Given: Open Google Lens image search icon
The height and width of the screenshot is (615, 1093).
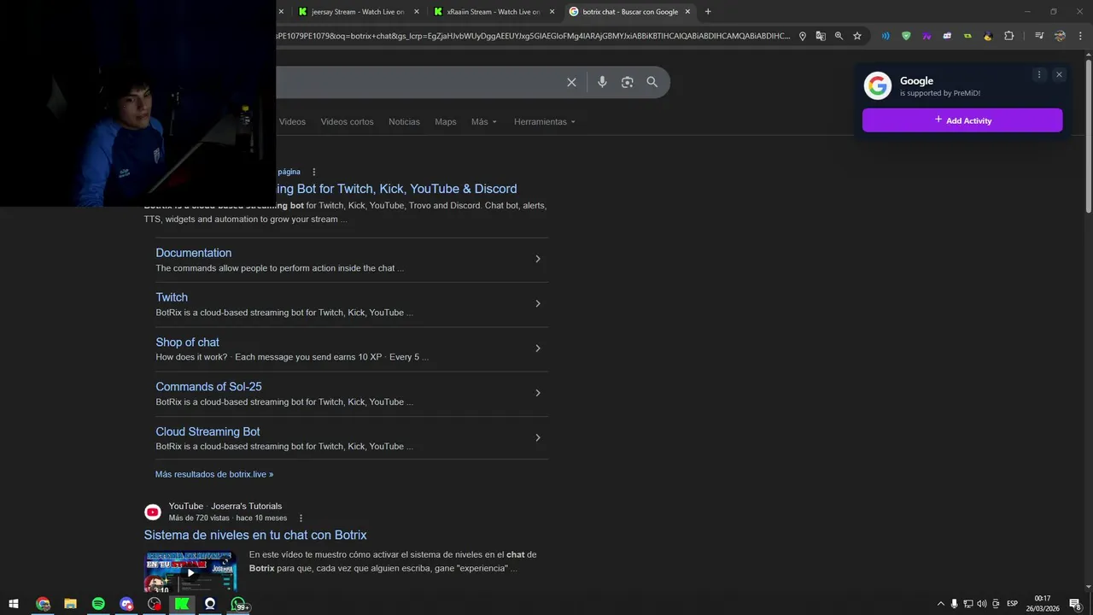Looking at the screenshot, I should (628, 82).
